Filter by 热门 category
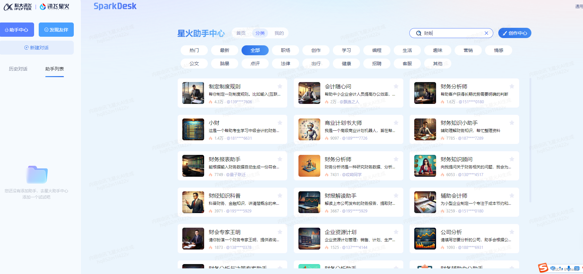The height and width of the screenshot is (274, 583). coord(194,50)
